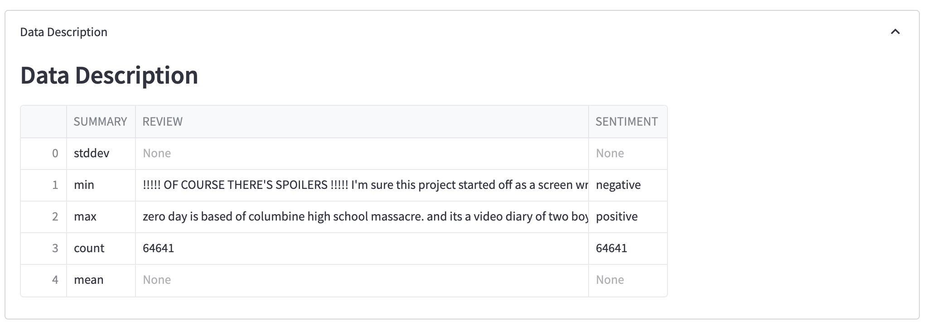This screenshot has width=928, height=329.
Task: Click the 64641 count under REVIEW
Action: point(159,248)
